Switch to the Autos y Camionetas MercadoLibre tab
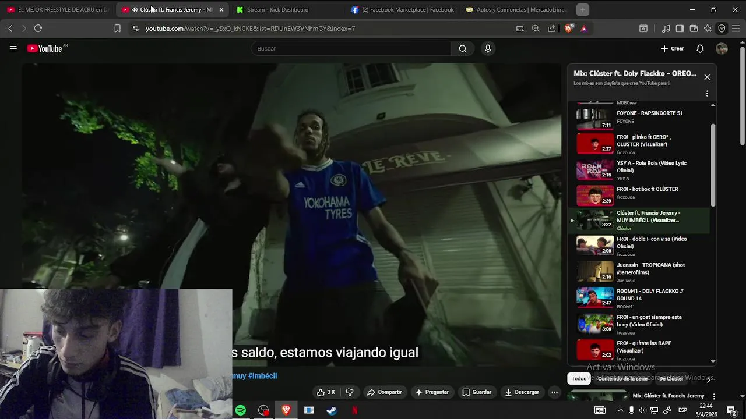Image resolution: width=746 pixels, height=419 pixels. (516, 9)
